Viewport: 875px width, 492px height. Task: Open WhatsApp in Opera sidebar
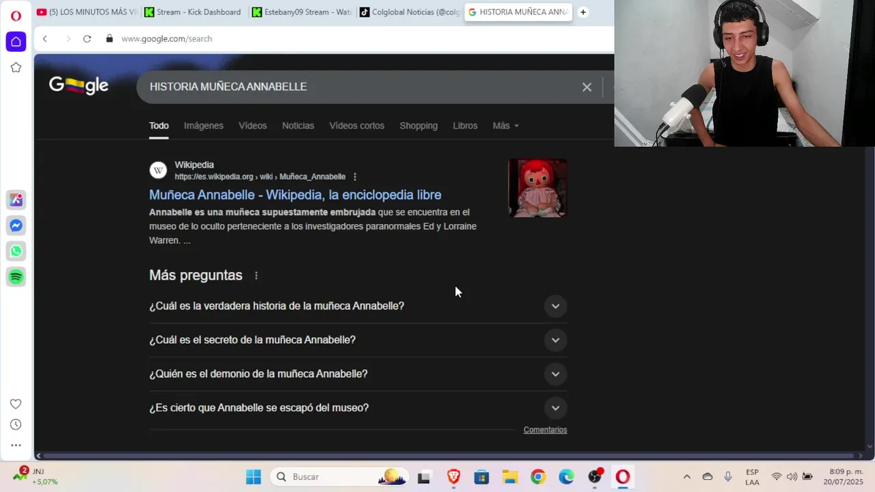(x=16, y=251)
